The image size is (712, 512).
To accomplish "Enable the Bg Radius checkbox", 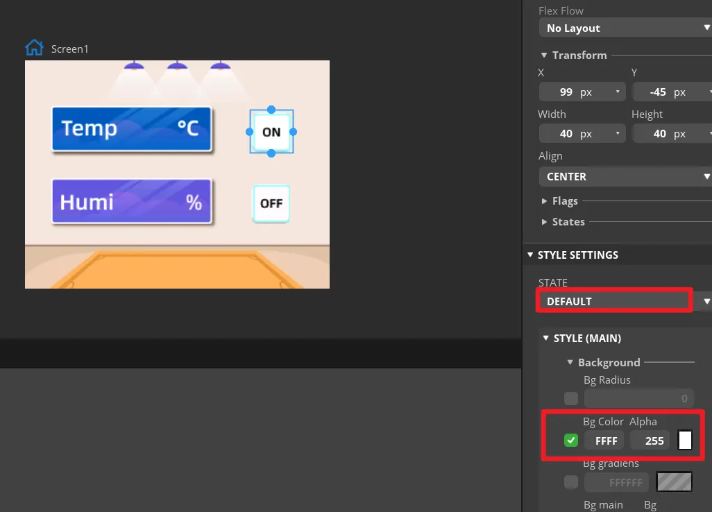I will (x=571, y=398).
